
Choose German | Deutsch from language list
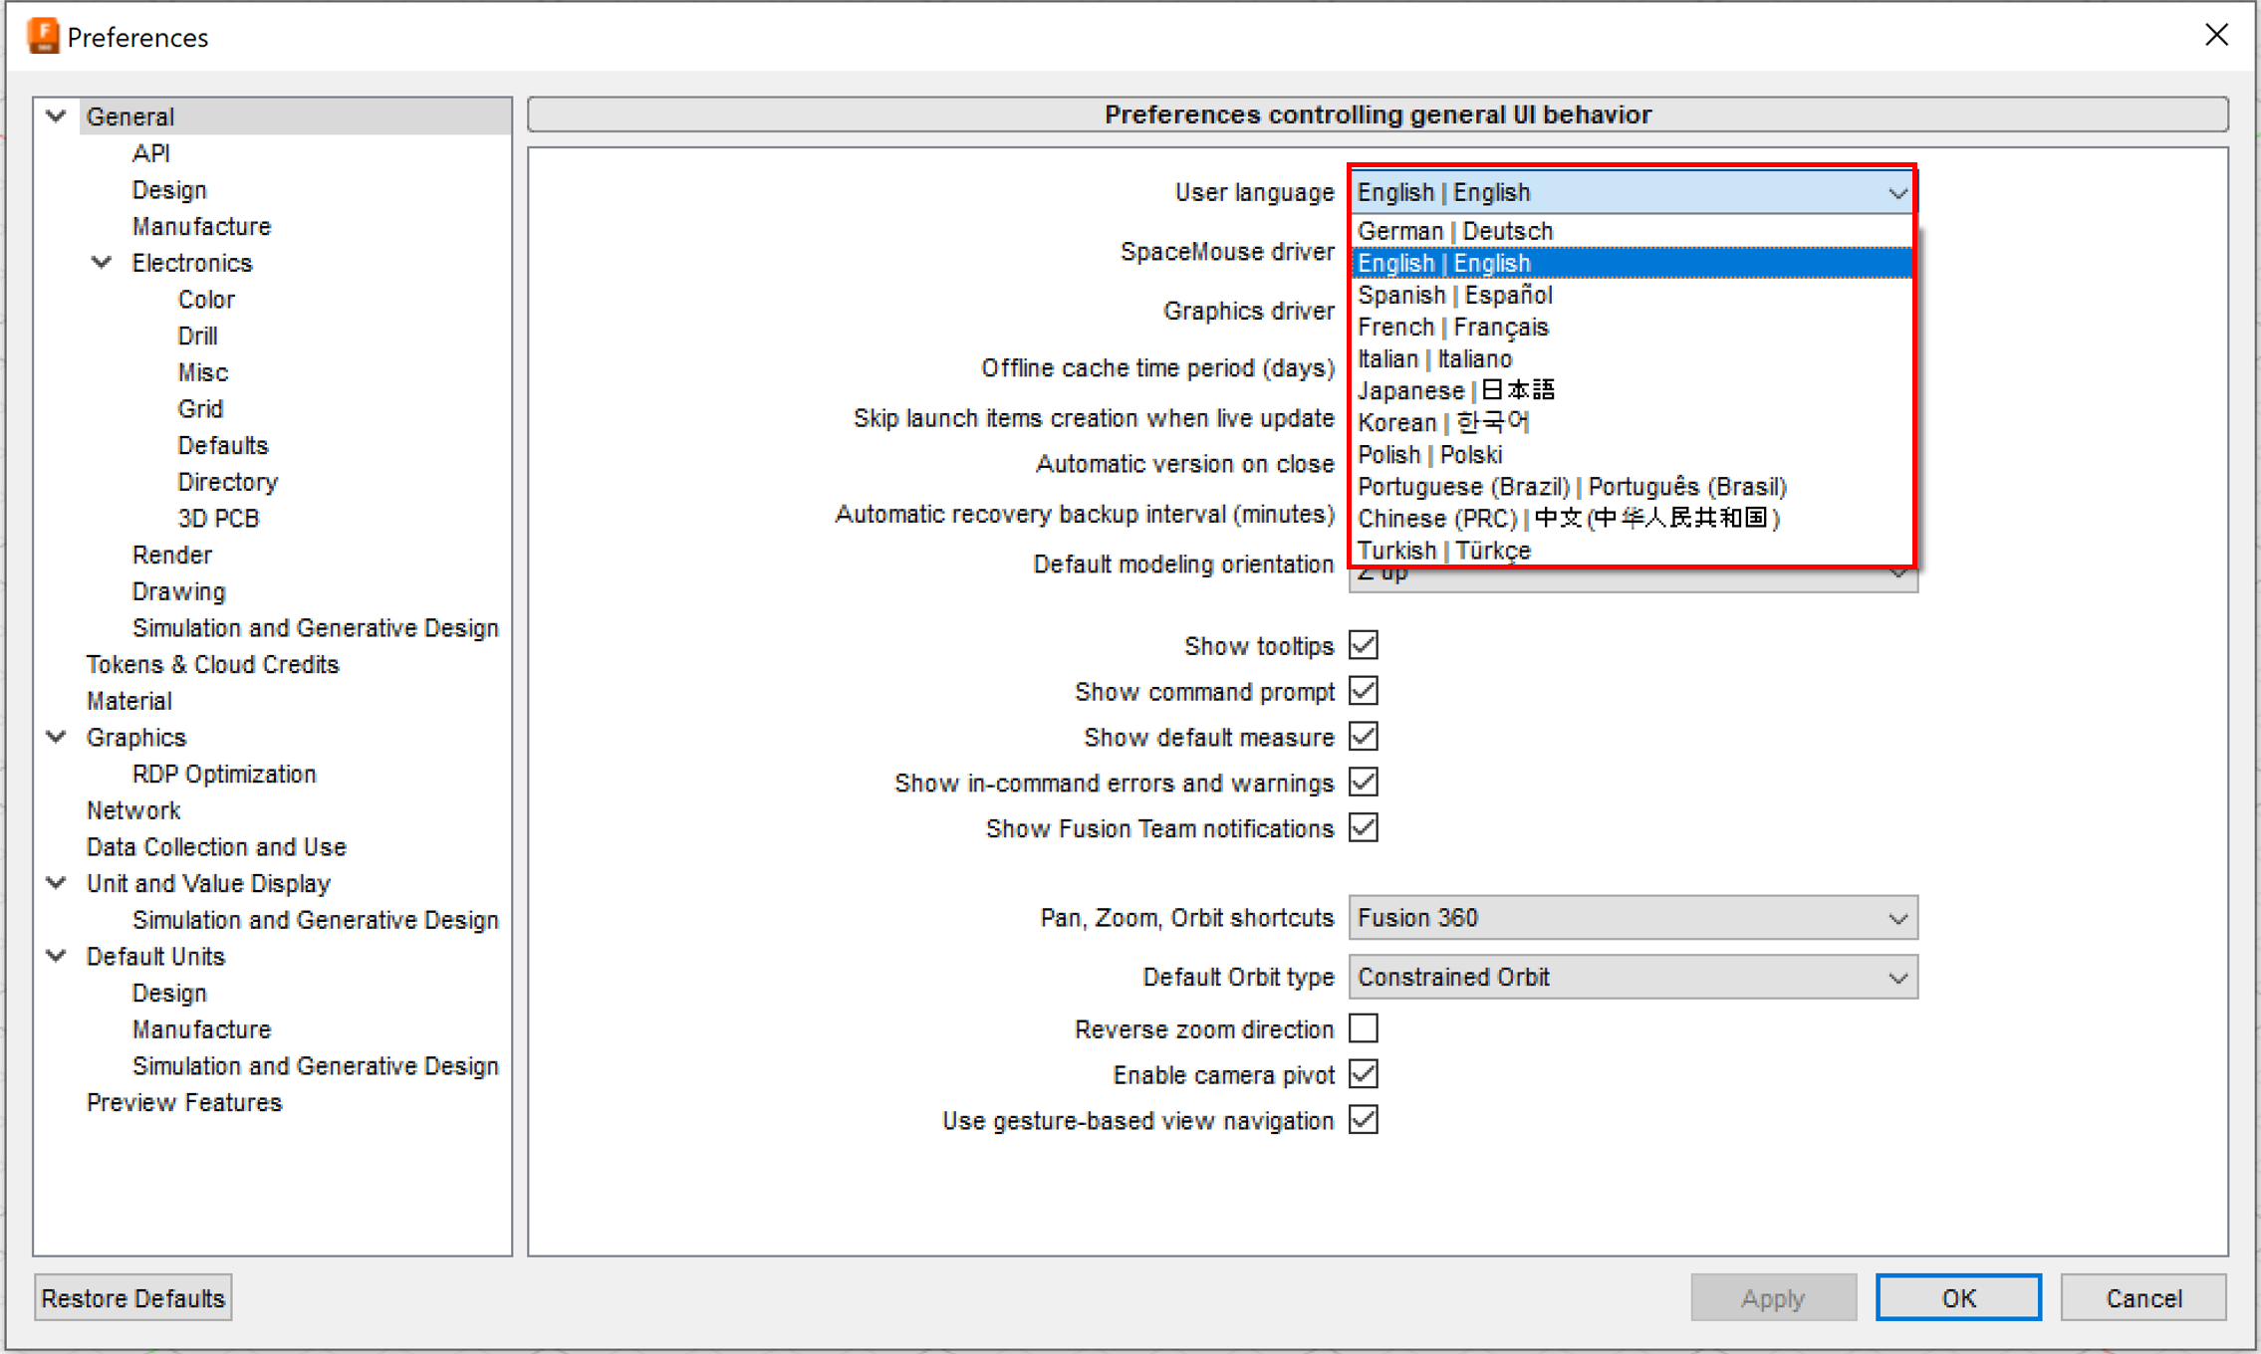tap(1455, 231)
